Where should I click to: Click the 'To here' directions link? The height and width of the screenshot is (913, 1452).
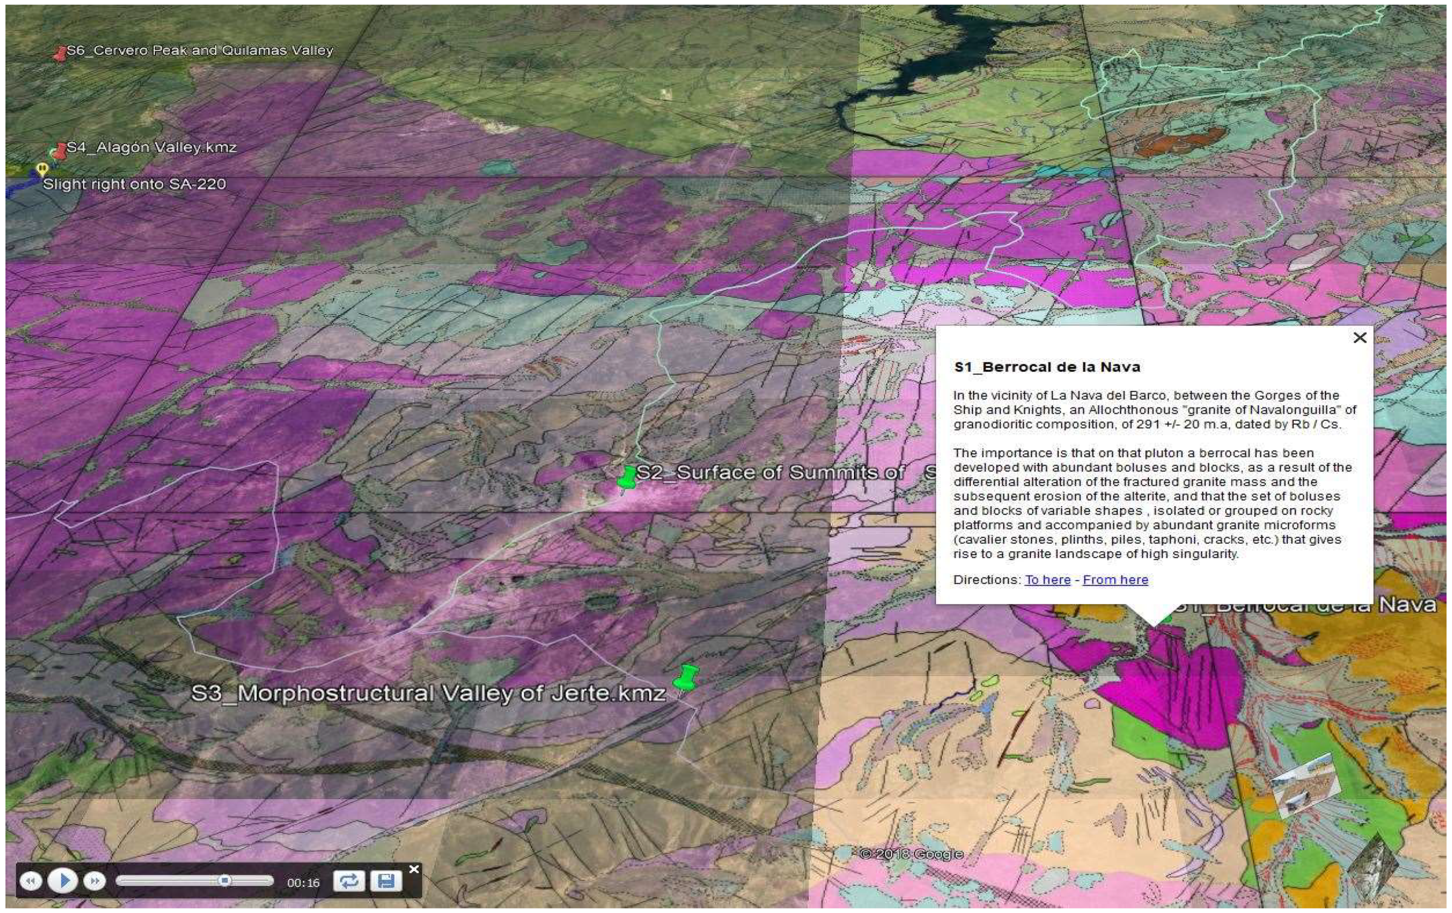[1047, 579]
